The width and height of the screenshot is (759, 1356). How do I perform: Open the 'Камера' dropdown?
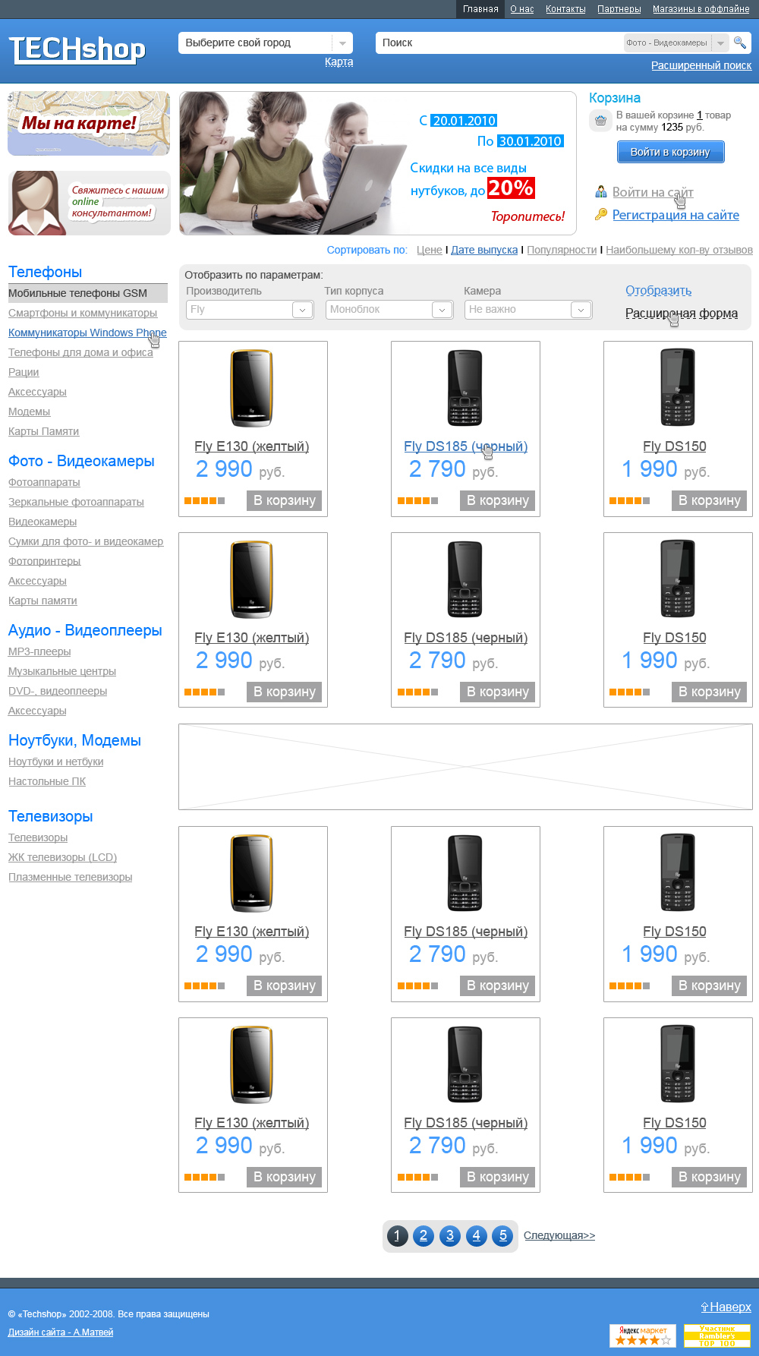(x=581, y=310)
